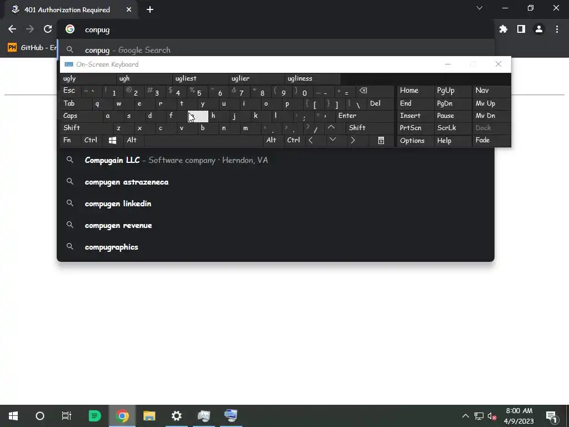Viewport: 569px width, 427px height.
Task: Select the compugen linkedin suggestion
Action: tap(276, 203)
